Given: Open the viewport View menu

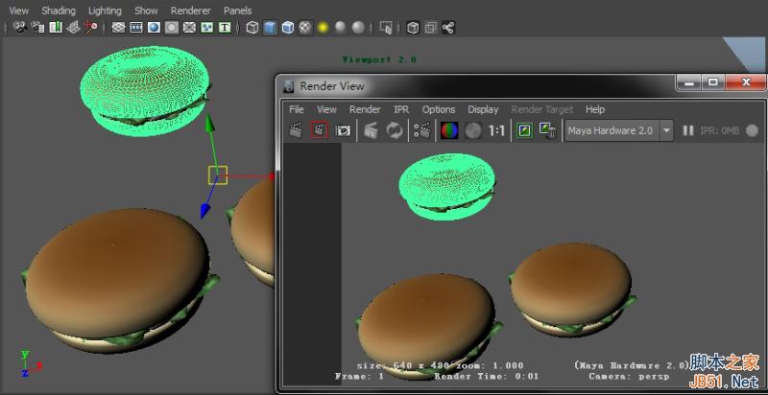Looking at the screenshot, I should click(18, 11).
